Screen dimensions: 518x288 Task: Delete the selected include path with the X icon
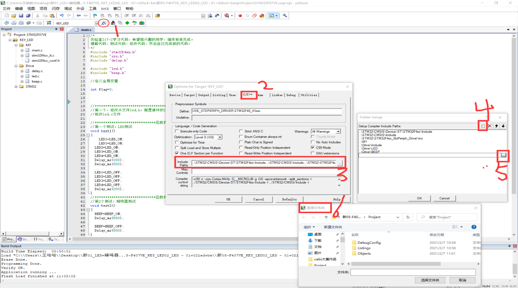tap(490, 126)
